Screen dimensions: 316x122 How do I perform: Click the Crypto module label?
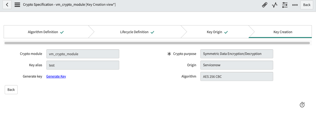[31, 54]
